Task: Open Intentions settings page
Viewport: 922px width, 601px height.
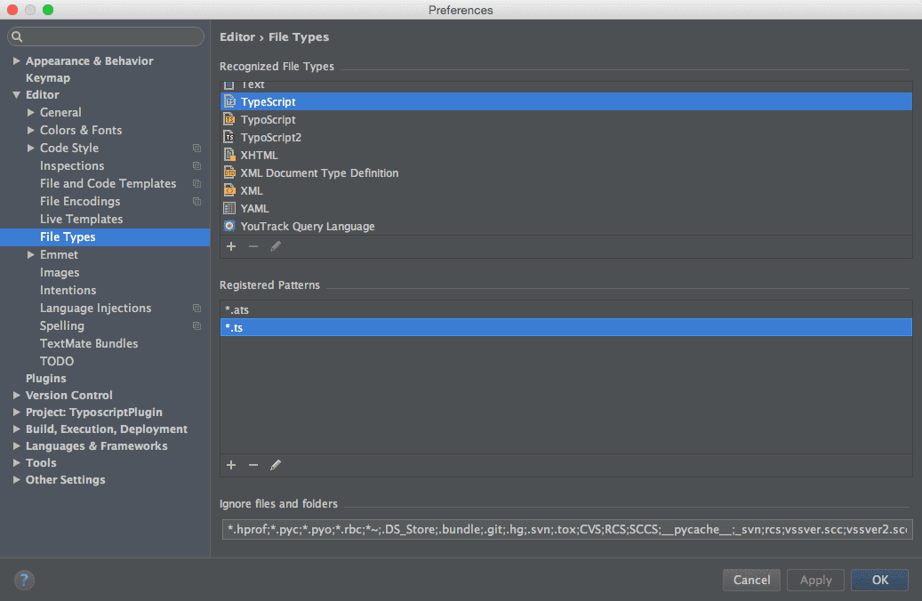Action: (68, 290)
